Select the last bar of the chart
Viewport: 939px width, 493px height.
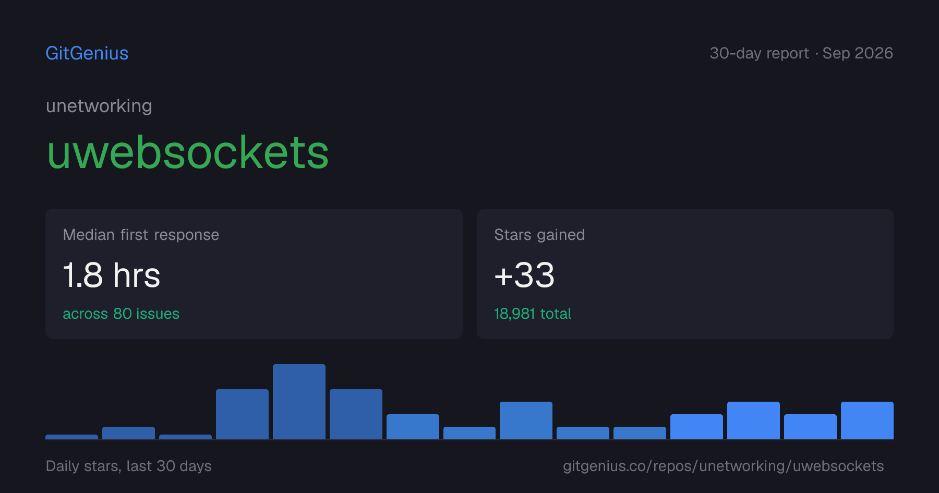(867, 420)
